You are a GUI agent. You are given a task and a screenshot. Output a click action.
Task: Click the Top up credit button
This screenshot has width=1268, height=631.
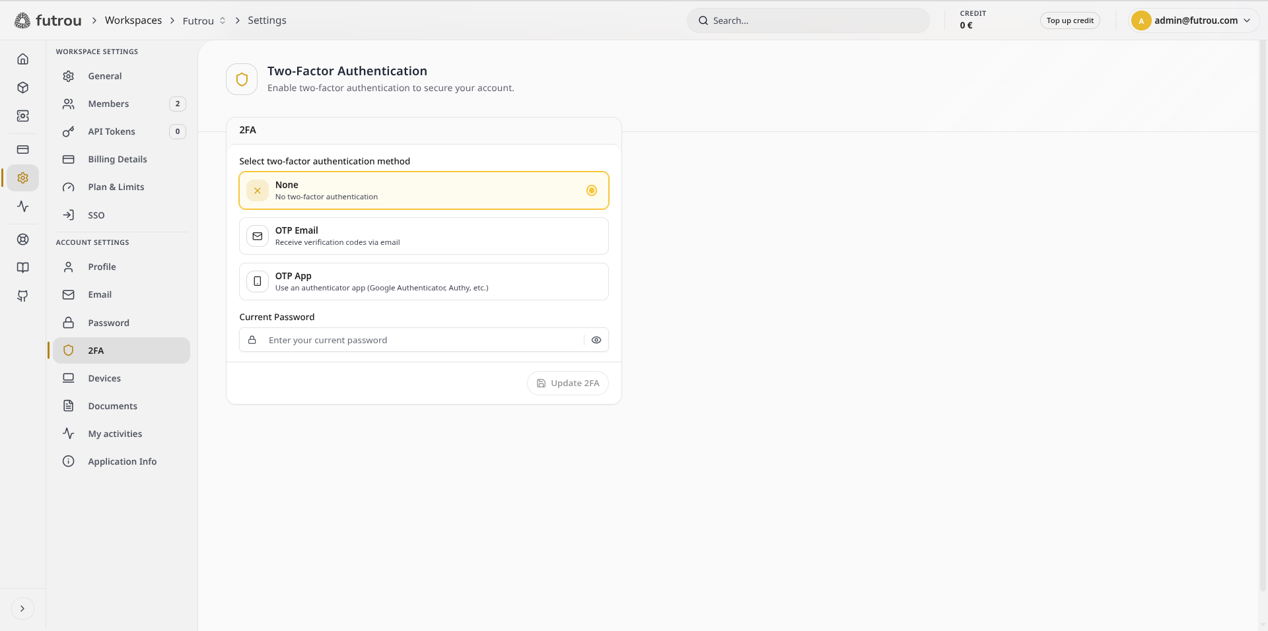click(1070, 20)
